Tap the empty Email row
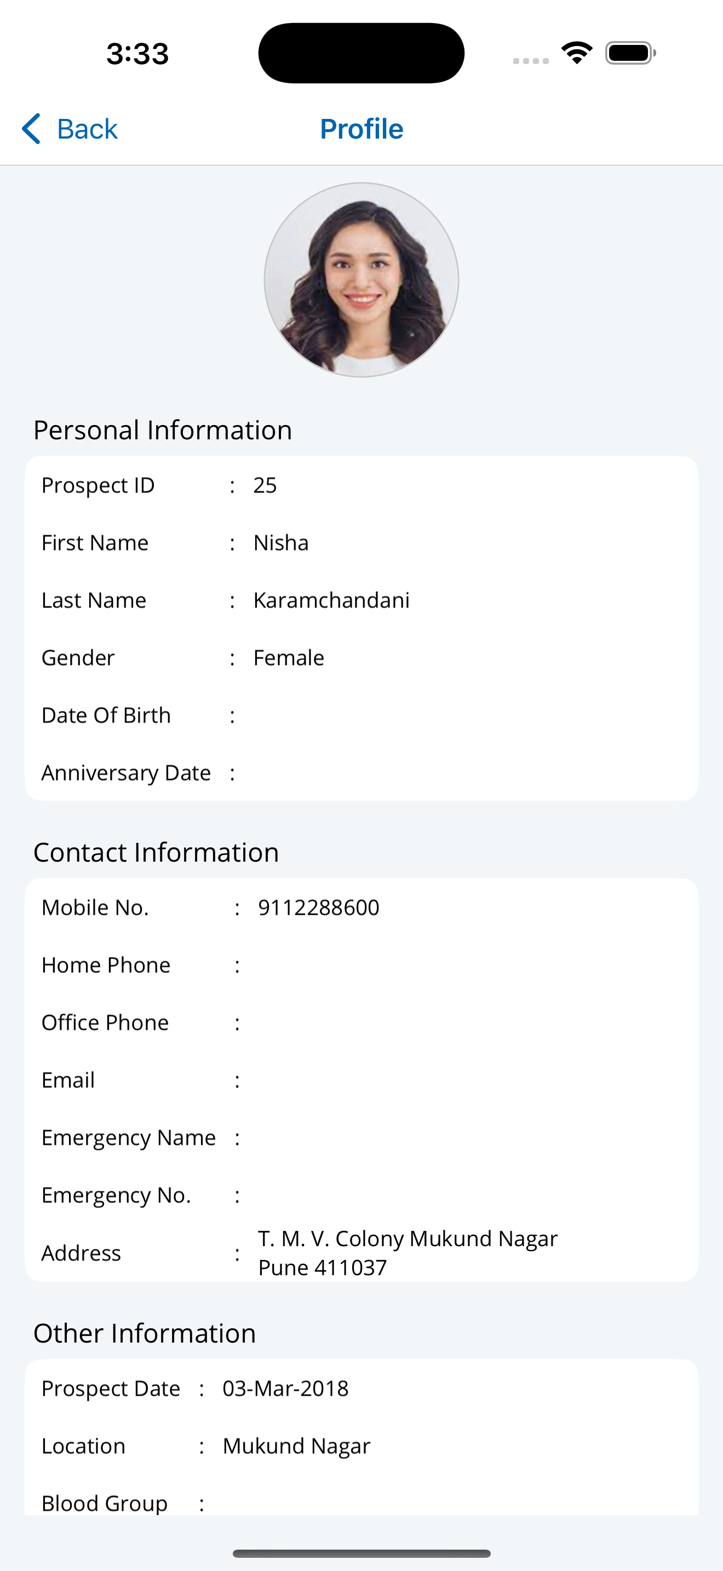The height and width of the screenshot is (1571, 723). [361, 1080]
